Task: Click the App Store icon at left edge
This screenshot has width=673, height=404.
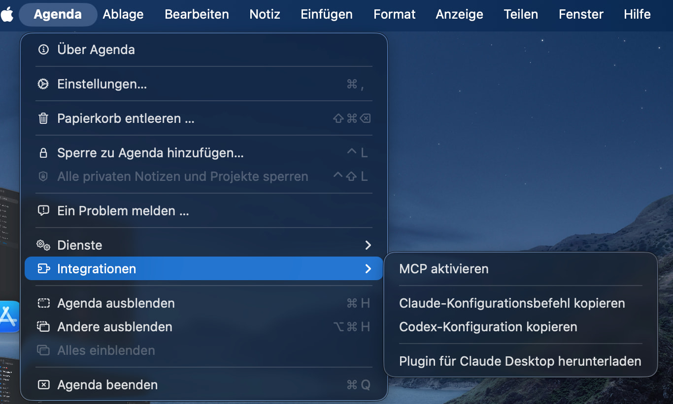Action: tap(8, 317)
